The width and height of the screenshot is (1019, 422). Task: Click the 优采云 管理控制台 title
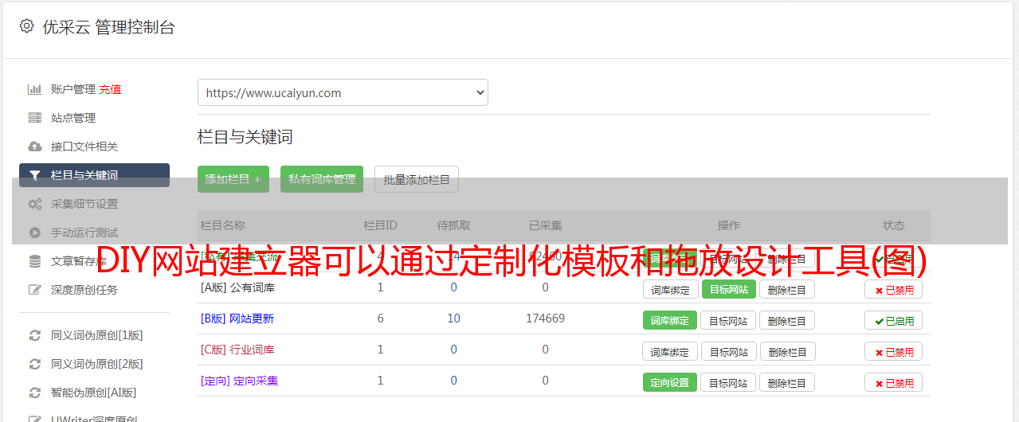tap(108, 27)
